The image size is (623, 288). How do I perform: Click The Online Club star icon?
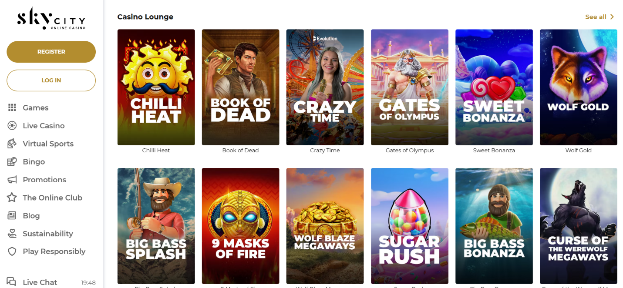click(12, 198)
